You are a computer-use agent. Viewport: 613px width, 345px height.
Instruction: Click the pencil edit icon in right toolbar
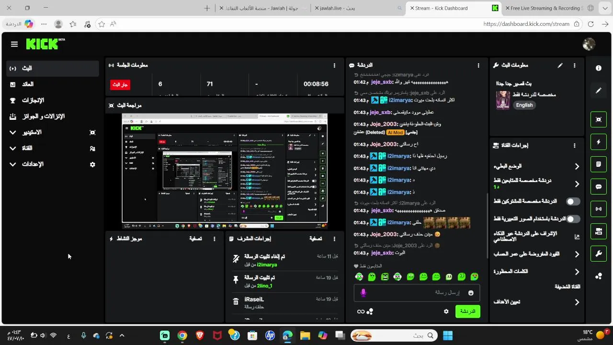599,90
